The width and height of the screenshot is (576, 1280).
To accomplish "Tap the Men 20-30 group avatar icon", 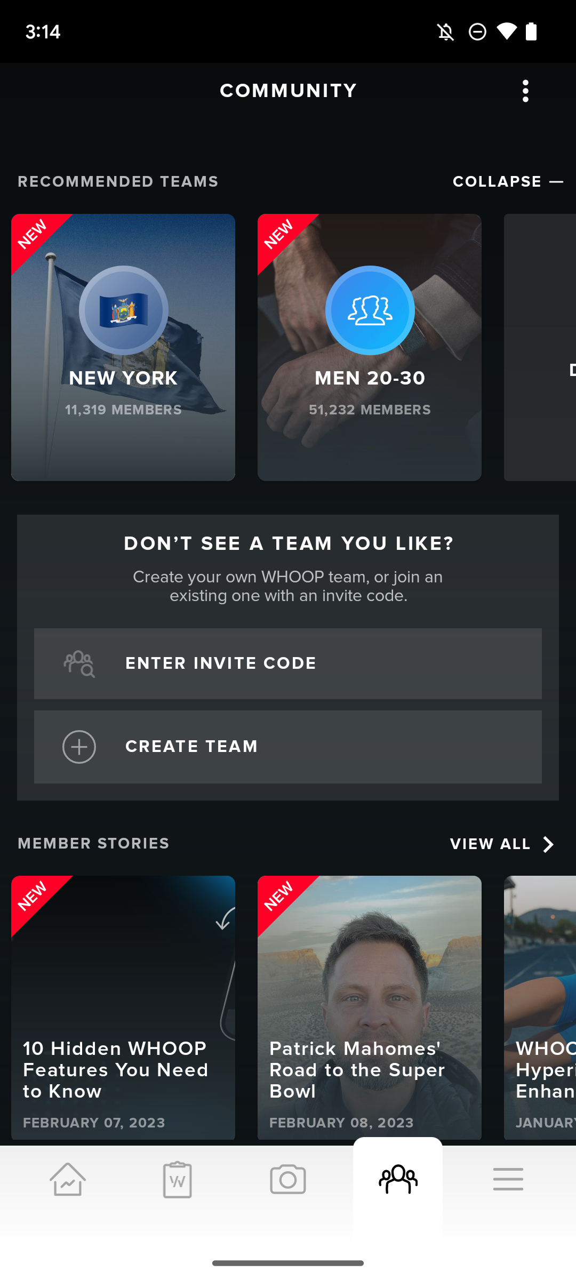I will pyautogui.click(x=370, y=310).
